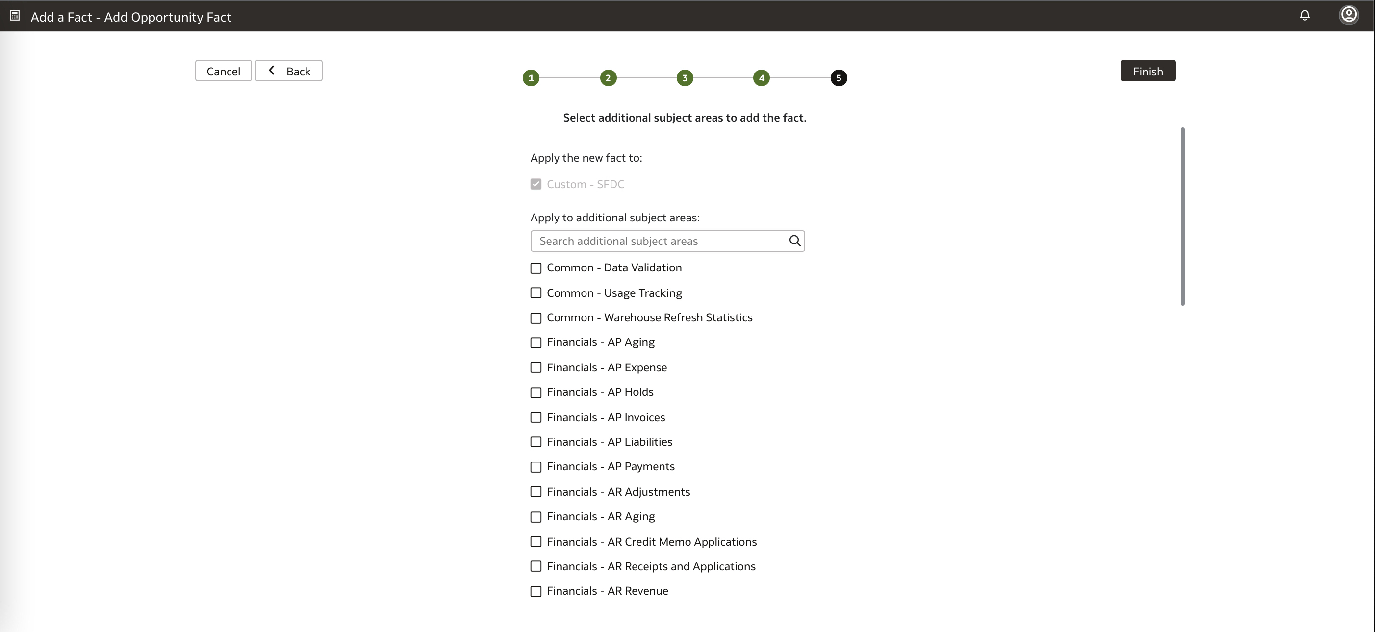Screen dimensions: 1375x632
Task: Return to wizard step 3
Action: [685, 78]
